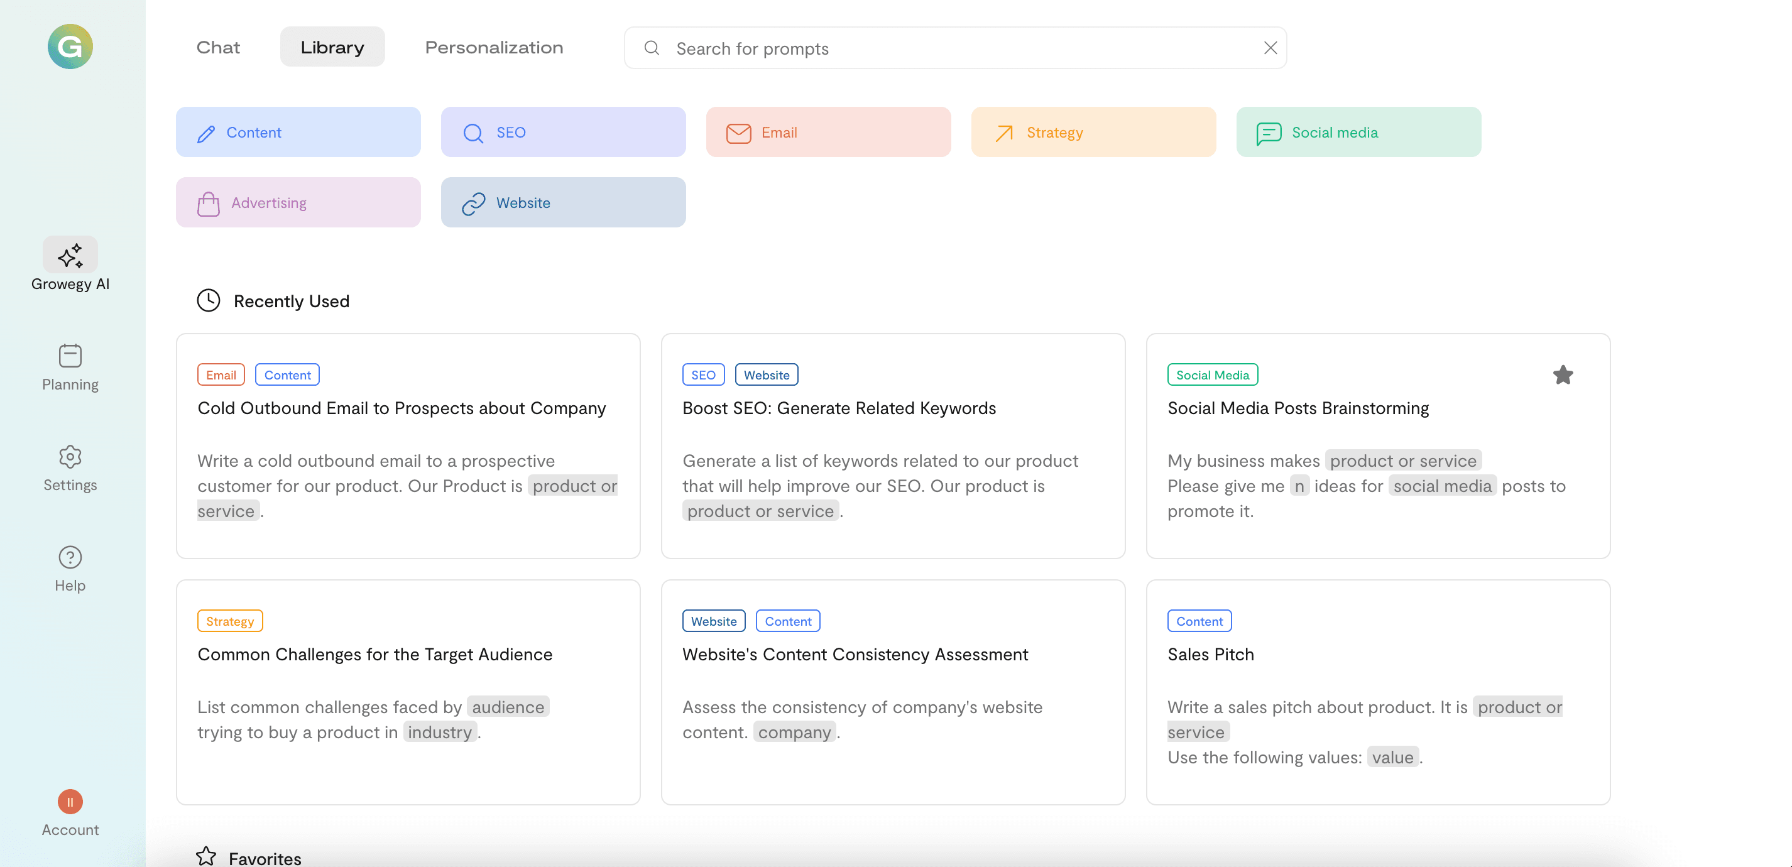
Task: Select Growegy AI label in sidebar
Action: pyautogui.click(x=70, y=284)
